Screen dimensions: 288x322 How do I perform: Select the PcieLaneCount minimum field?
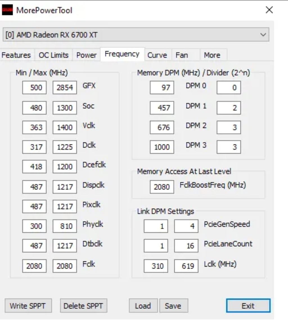pos(156,246)
